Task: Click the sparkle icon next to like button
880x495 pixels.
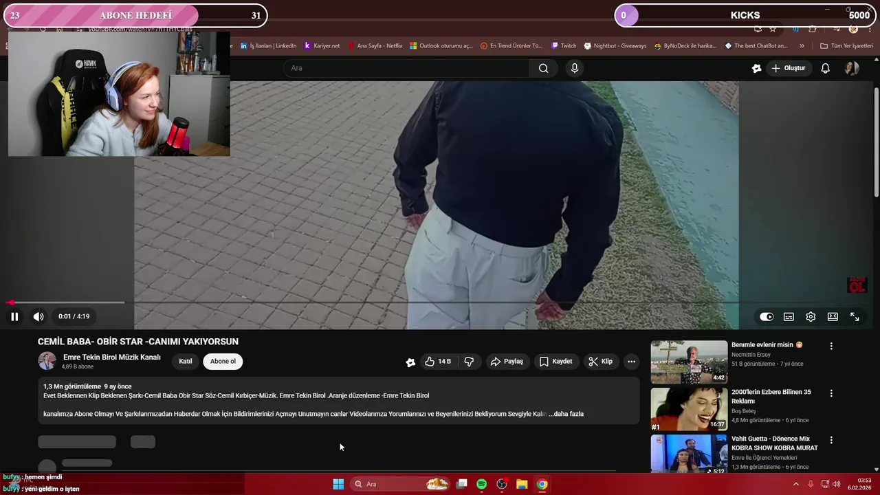Action: (x=410, y=362)
